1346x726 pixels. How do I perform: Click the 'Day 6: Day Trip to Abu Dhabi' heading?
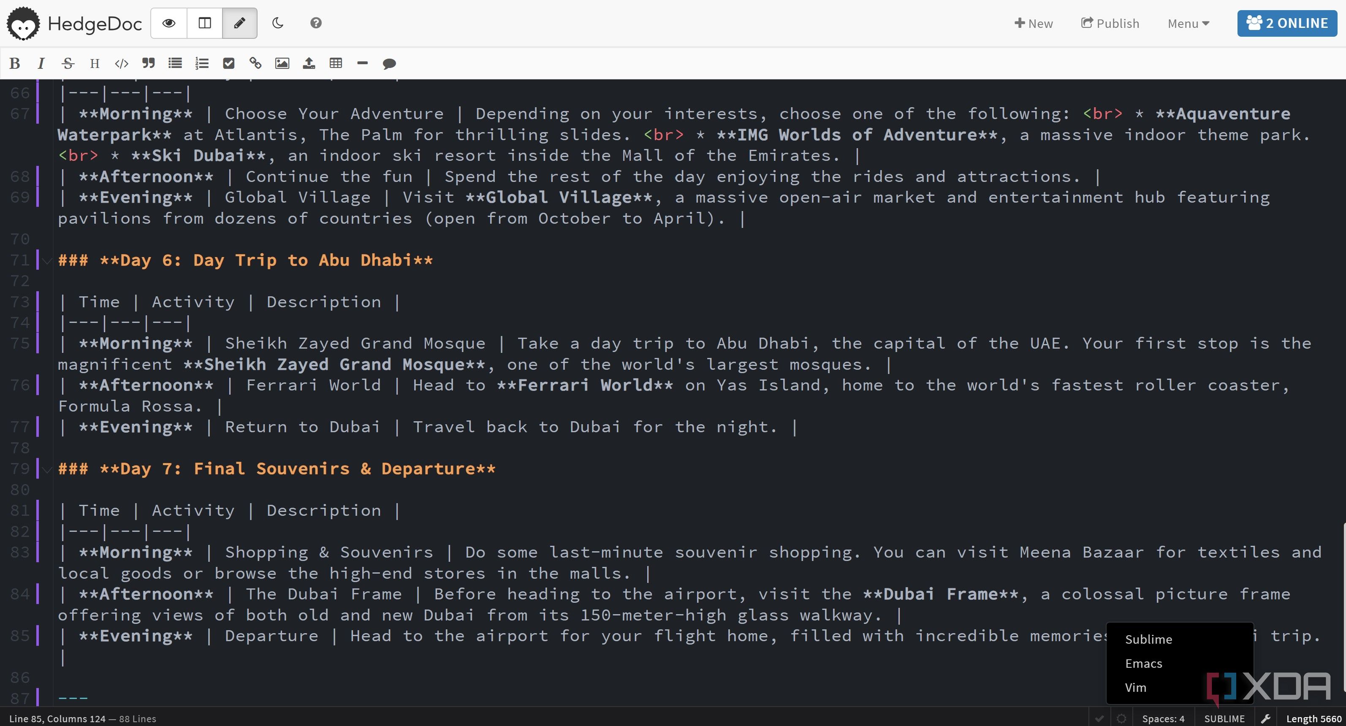click(246, 260)
